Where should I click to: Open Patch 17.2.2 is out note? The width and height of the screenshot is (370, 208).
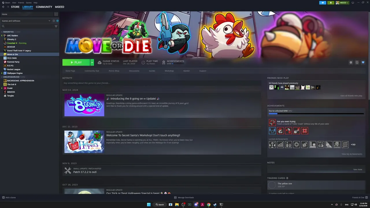click(85, 172)
